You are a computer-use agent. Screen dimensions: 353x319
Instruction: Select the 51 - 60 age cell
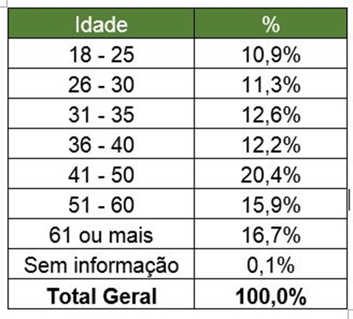(101, 204)
